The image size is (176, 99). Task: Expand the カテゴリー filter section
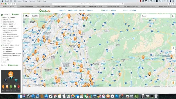pyautogui.click(x=13, y=65)
